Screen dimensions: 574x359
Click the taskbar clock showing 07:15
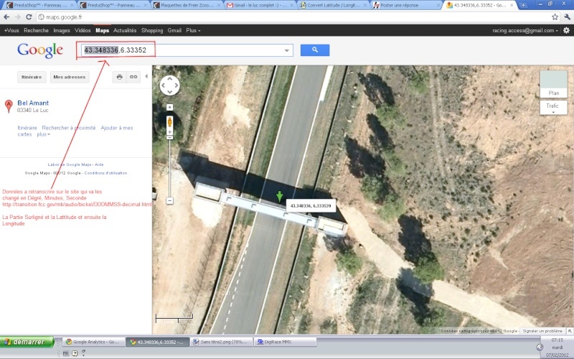[557, 340]
